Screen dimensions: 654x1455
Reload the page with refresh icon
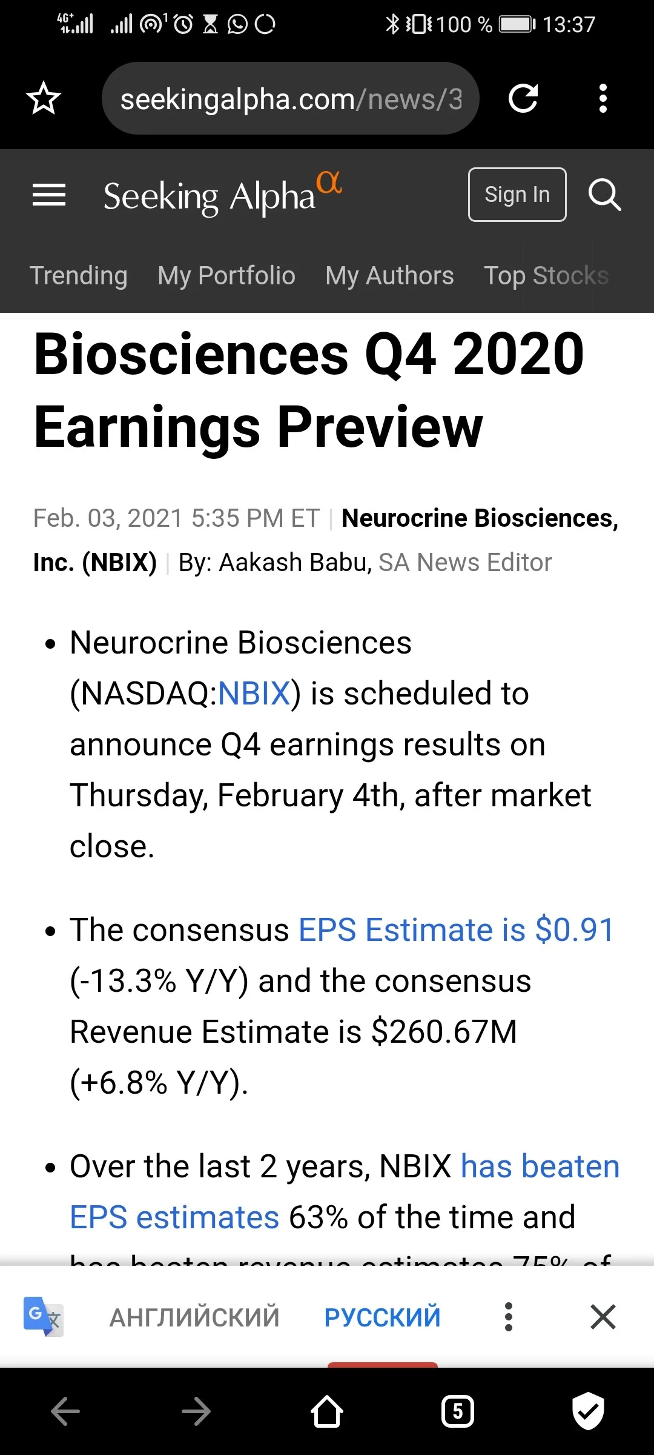click(x=523, y=98)
